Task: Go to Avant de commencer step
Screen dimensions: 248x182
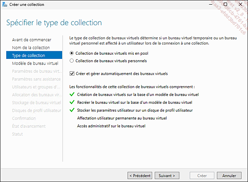Action: pyautogui.click(x=32, y=40)
